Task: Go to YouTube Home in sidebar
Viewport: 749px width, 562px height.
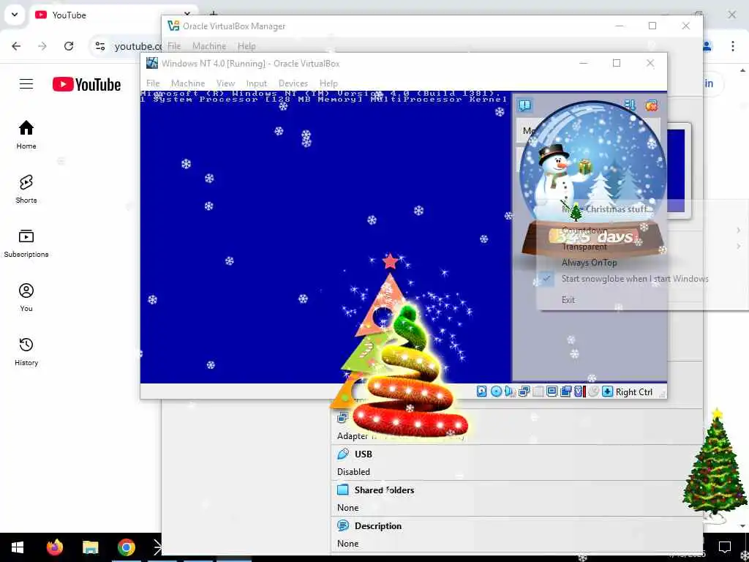Action: pos(26,135)
